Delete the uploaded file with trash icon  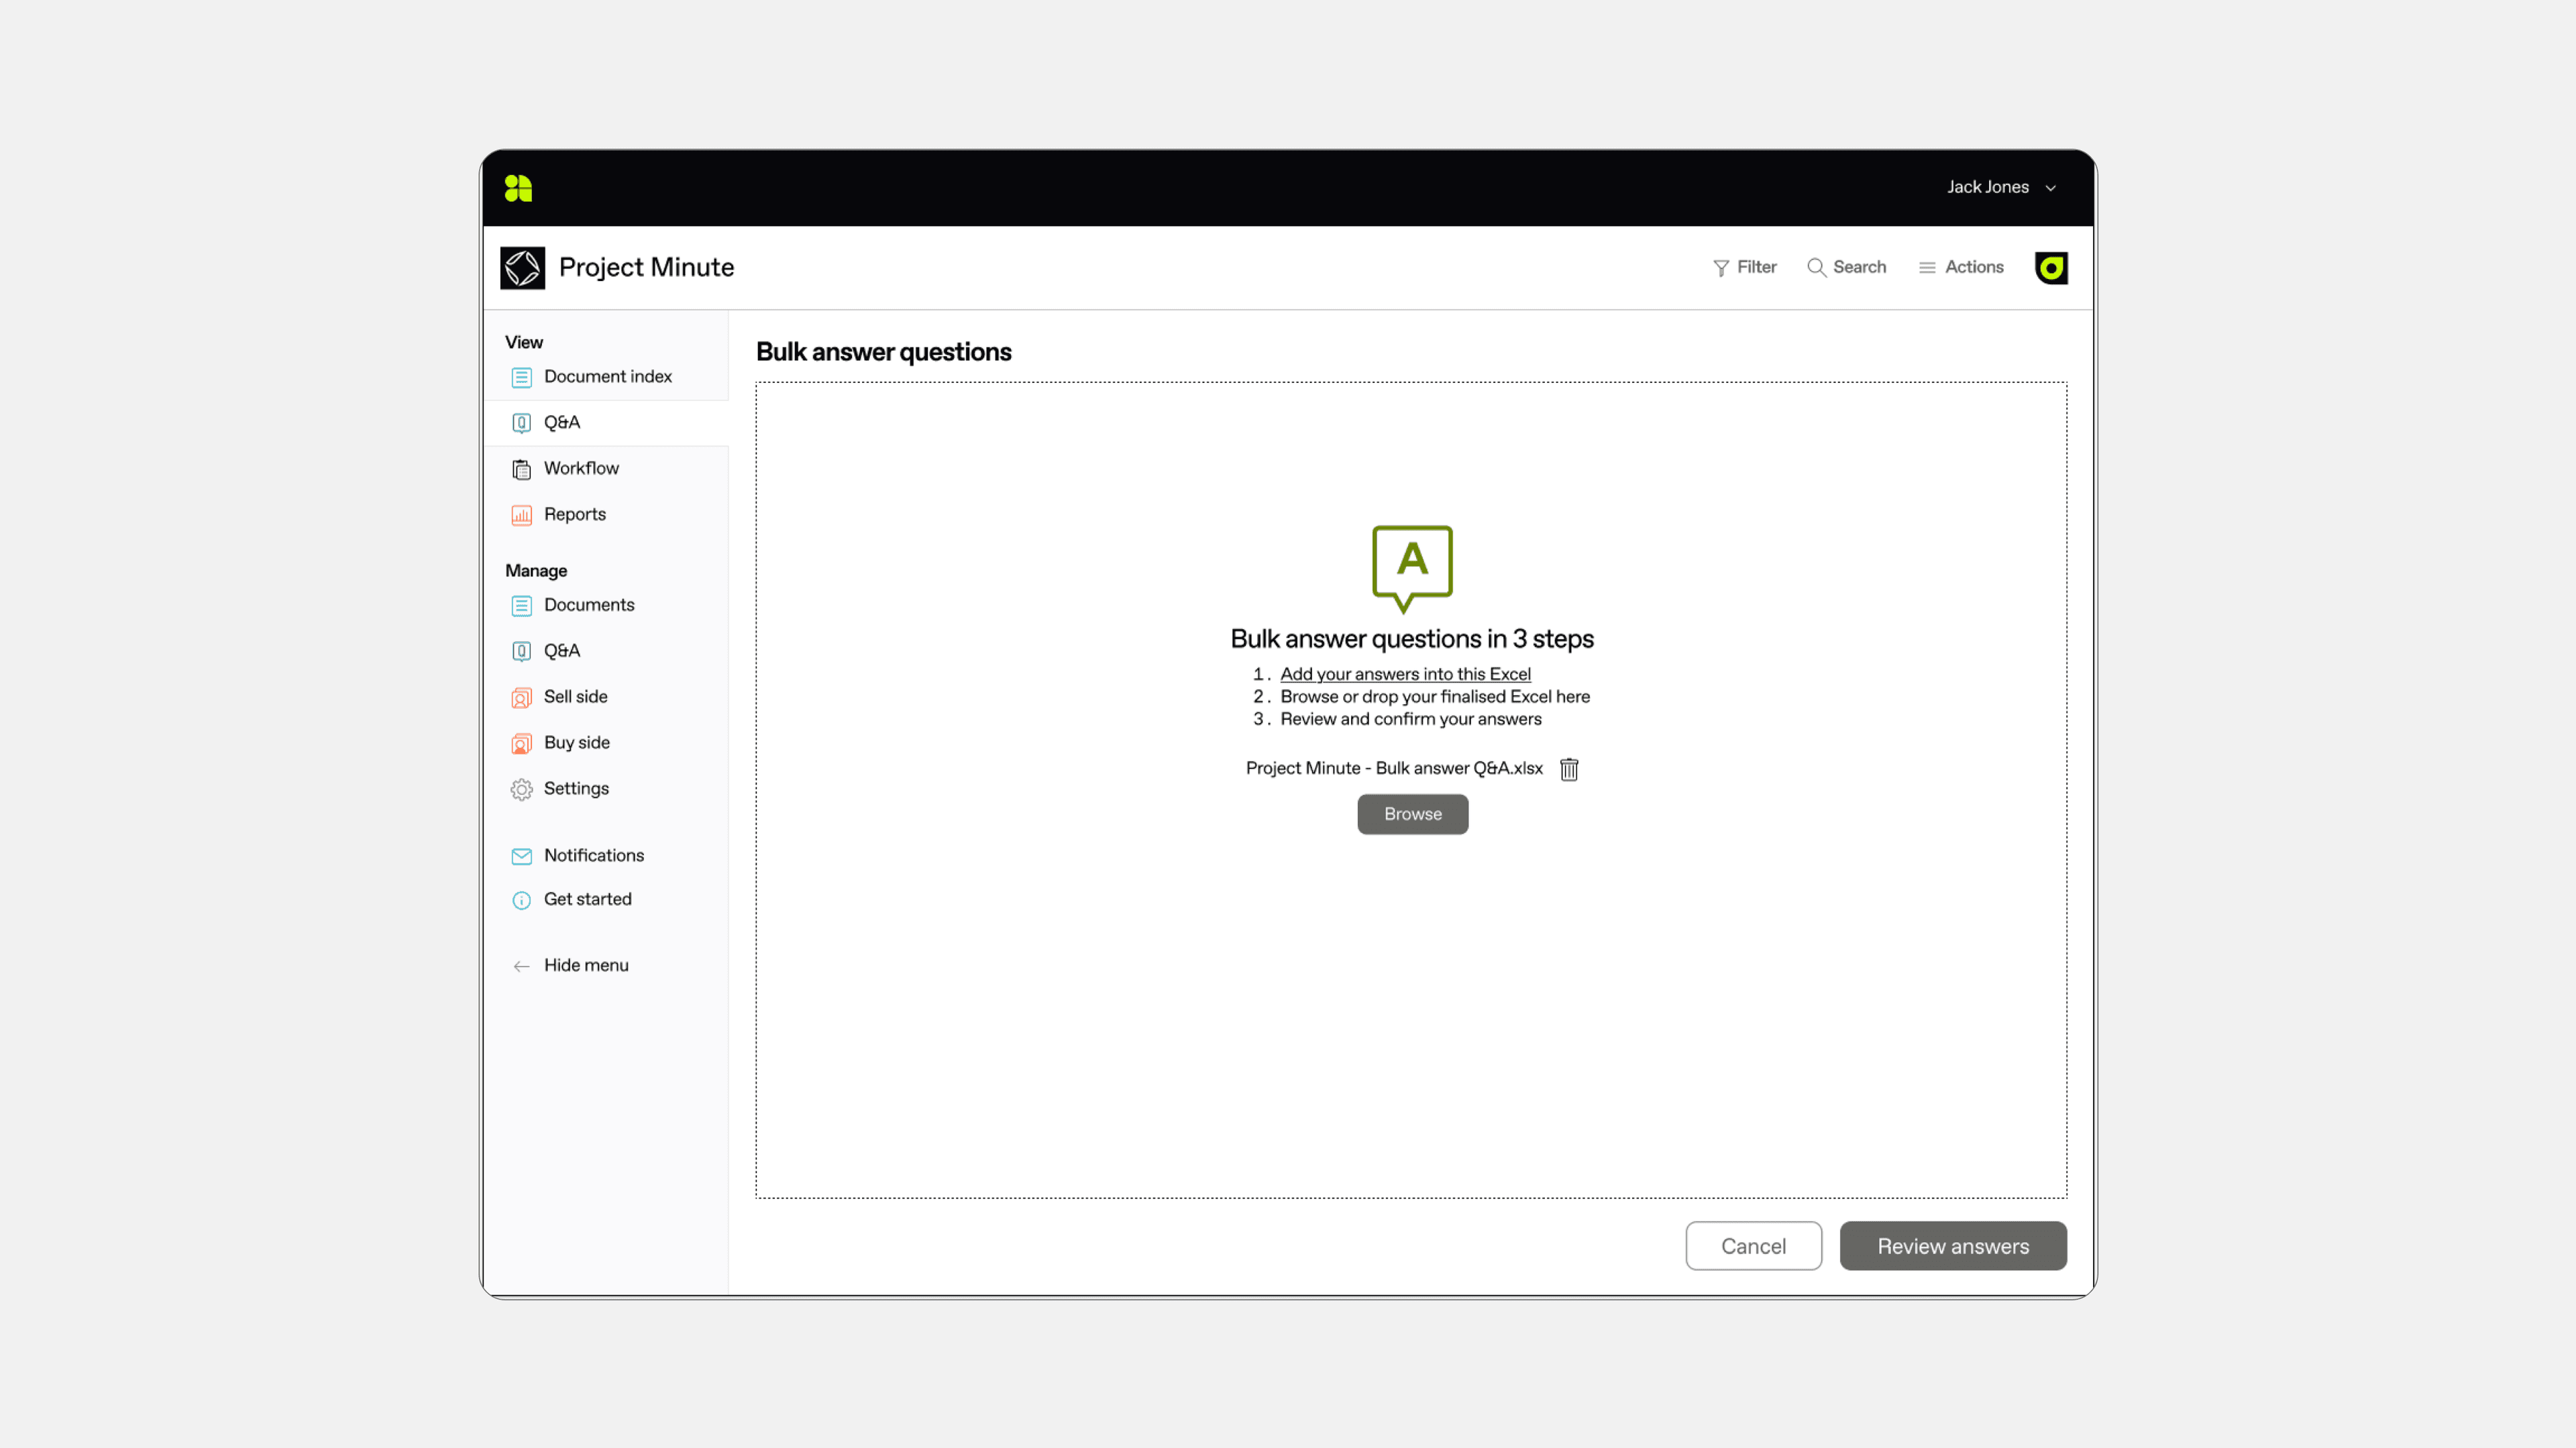[x=1569, y=769]
